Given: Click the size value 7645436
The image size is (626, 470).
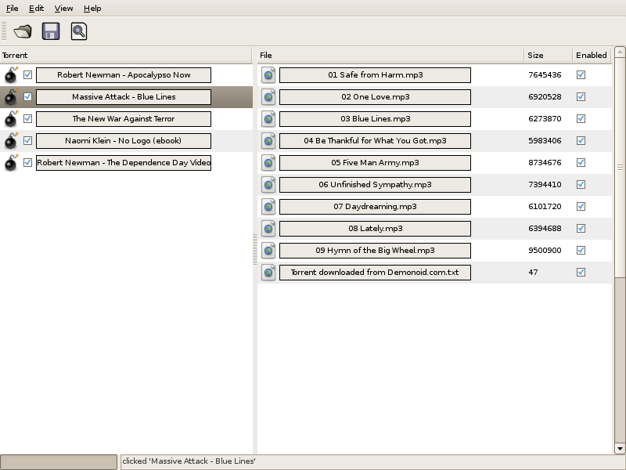Looking at the screenshot, I should [x=545, y=74].
